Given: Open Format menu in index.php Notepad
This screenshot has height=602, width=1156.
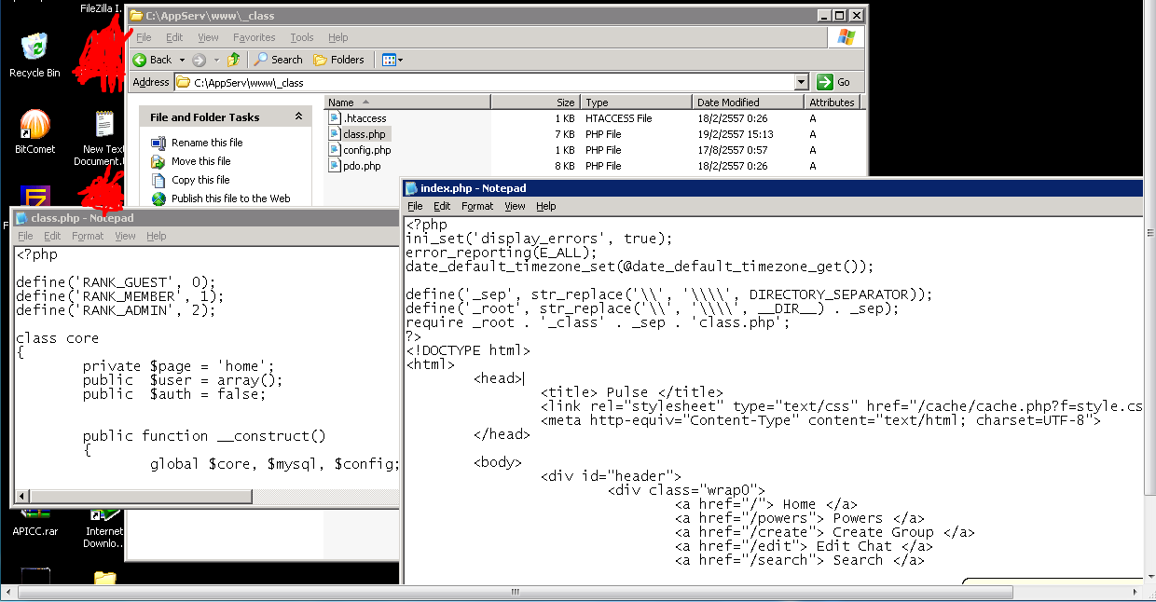Looking at the screenshot, I should coord(477,206).
